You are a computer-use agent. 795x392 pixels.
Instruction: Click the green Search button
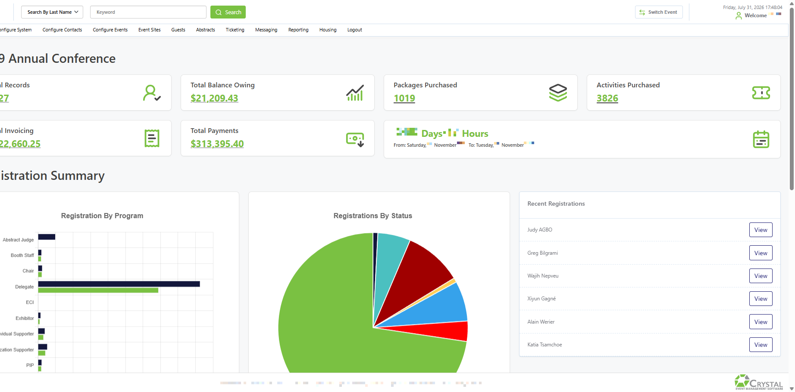228,12
